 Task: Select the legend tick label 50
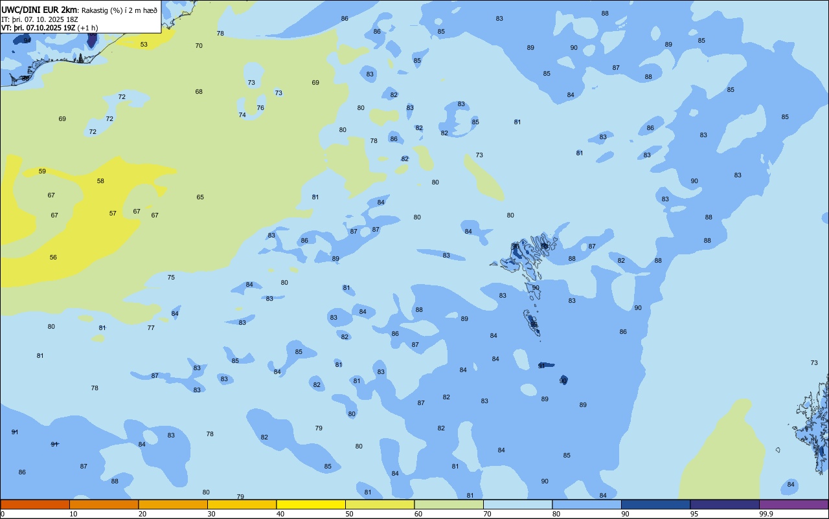[349, 514]
